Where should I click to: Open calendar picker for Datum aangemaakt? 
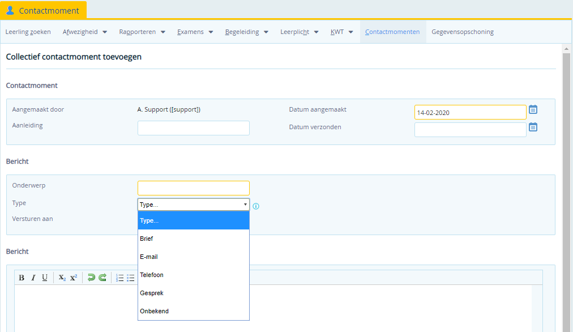[x=533, y=109]
